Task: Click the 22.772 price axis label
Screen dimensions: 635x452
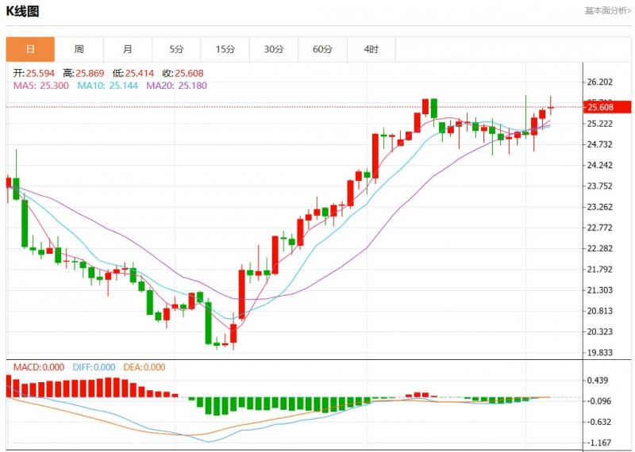Action: tap(600, 228)
